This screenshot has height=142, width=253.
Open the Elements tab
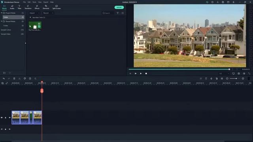pos(46,7)
